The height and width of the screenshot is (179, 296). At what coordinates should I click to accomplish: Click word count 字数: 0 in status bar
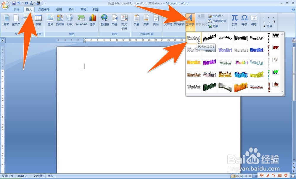pos(22,176)
